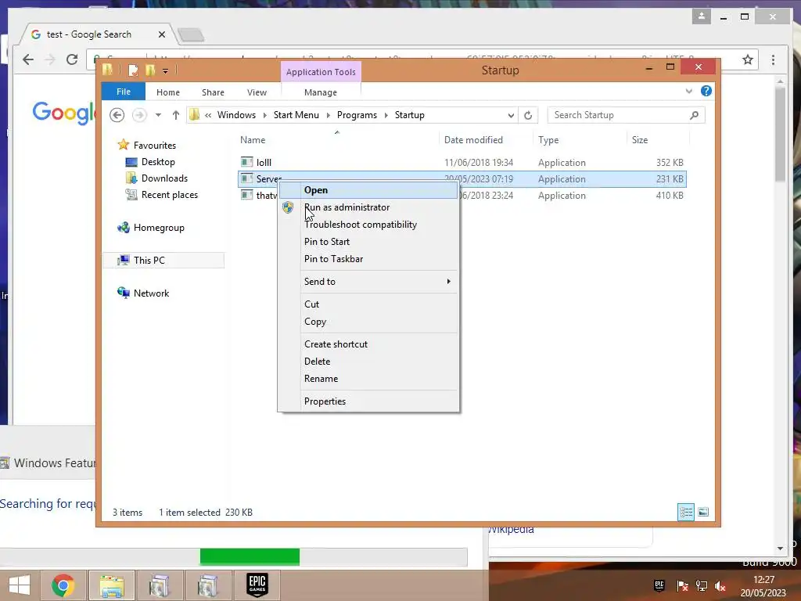Reload the Chrome page
801x601 pixels.
(71, 59)
